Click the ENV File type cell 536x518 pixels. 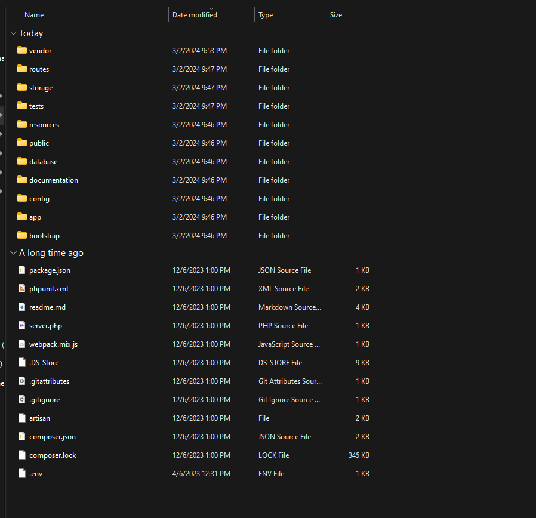tap(272, 474)
